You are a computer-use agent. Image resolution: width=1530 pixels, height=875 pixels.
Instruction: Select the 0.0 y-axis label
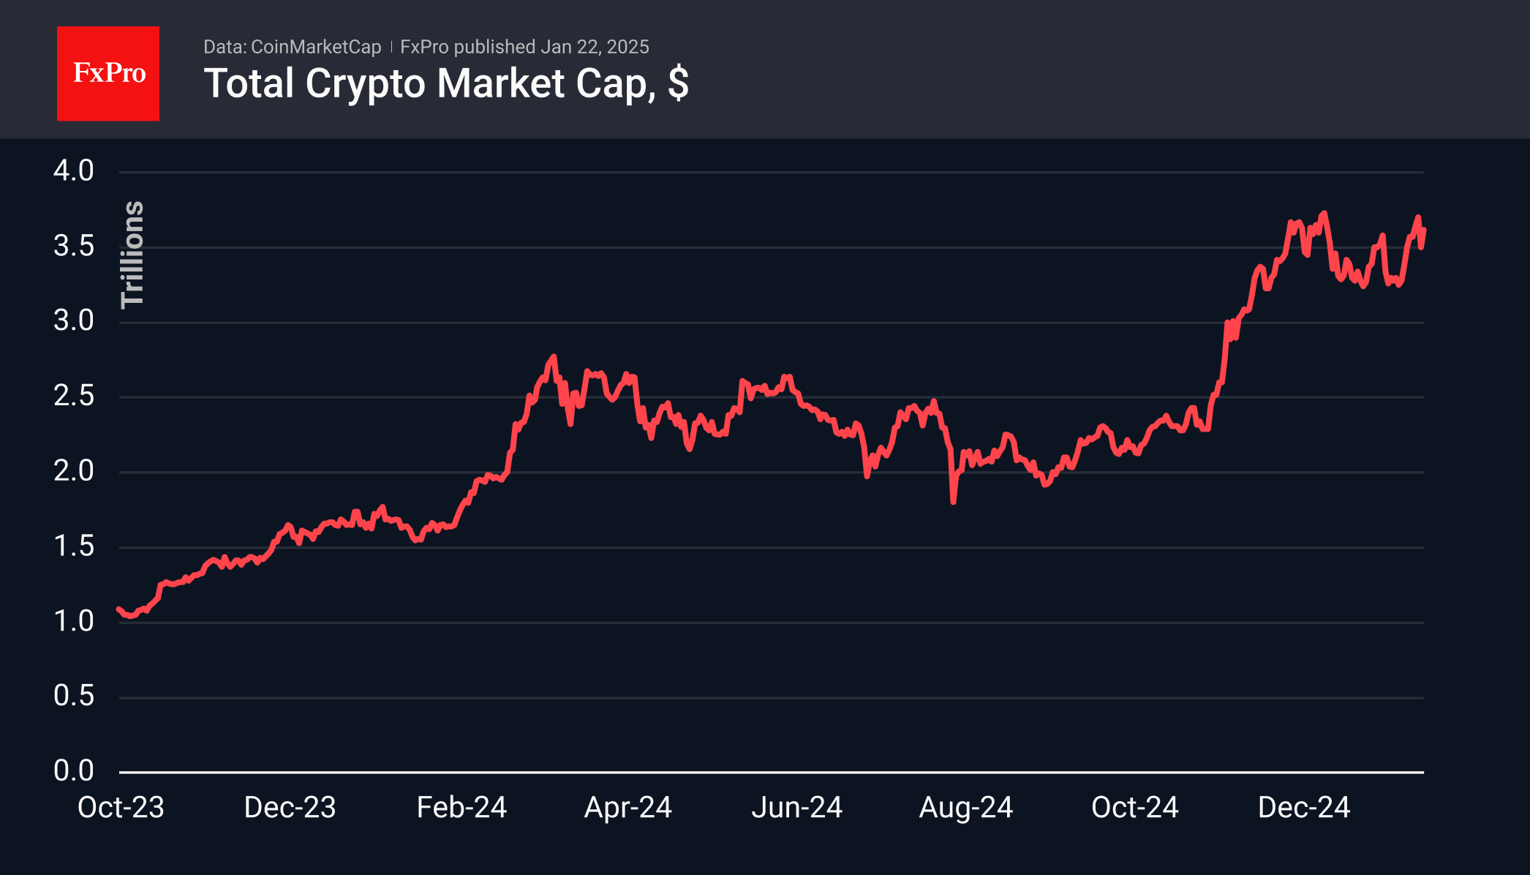pos(74,770)
